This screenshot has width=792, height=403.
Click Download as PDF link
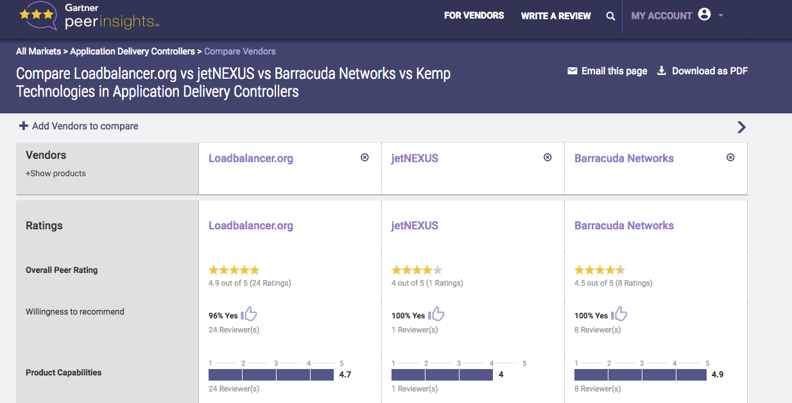point(710,71)
